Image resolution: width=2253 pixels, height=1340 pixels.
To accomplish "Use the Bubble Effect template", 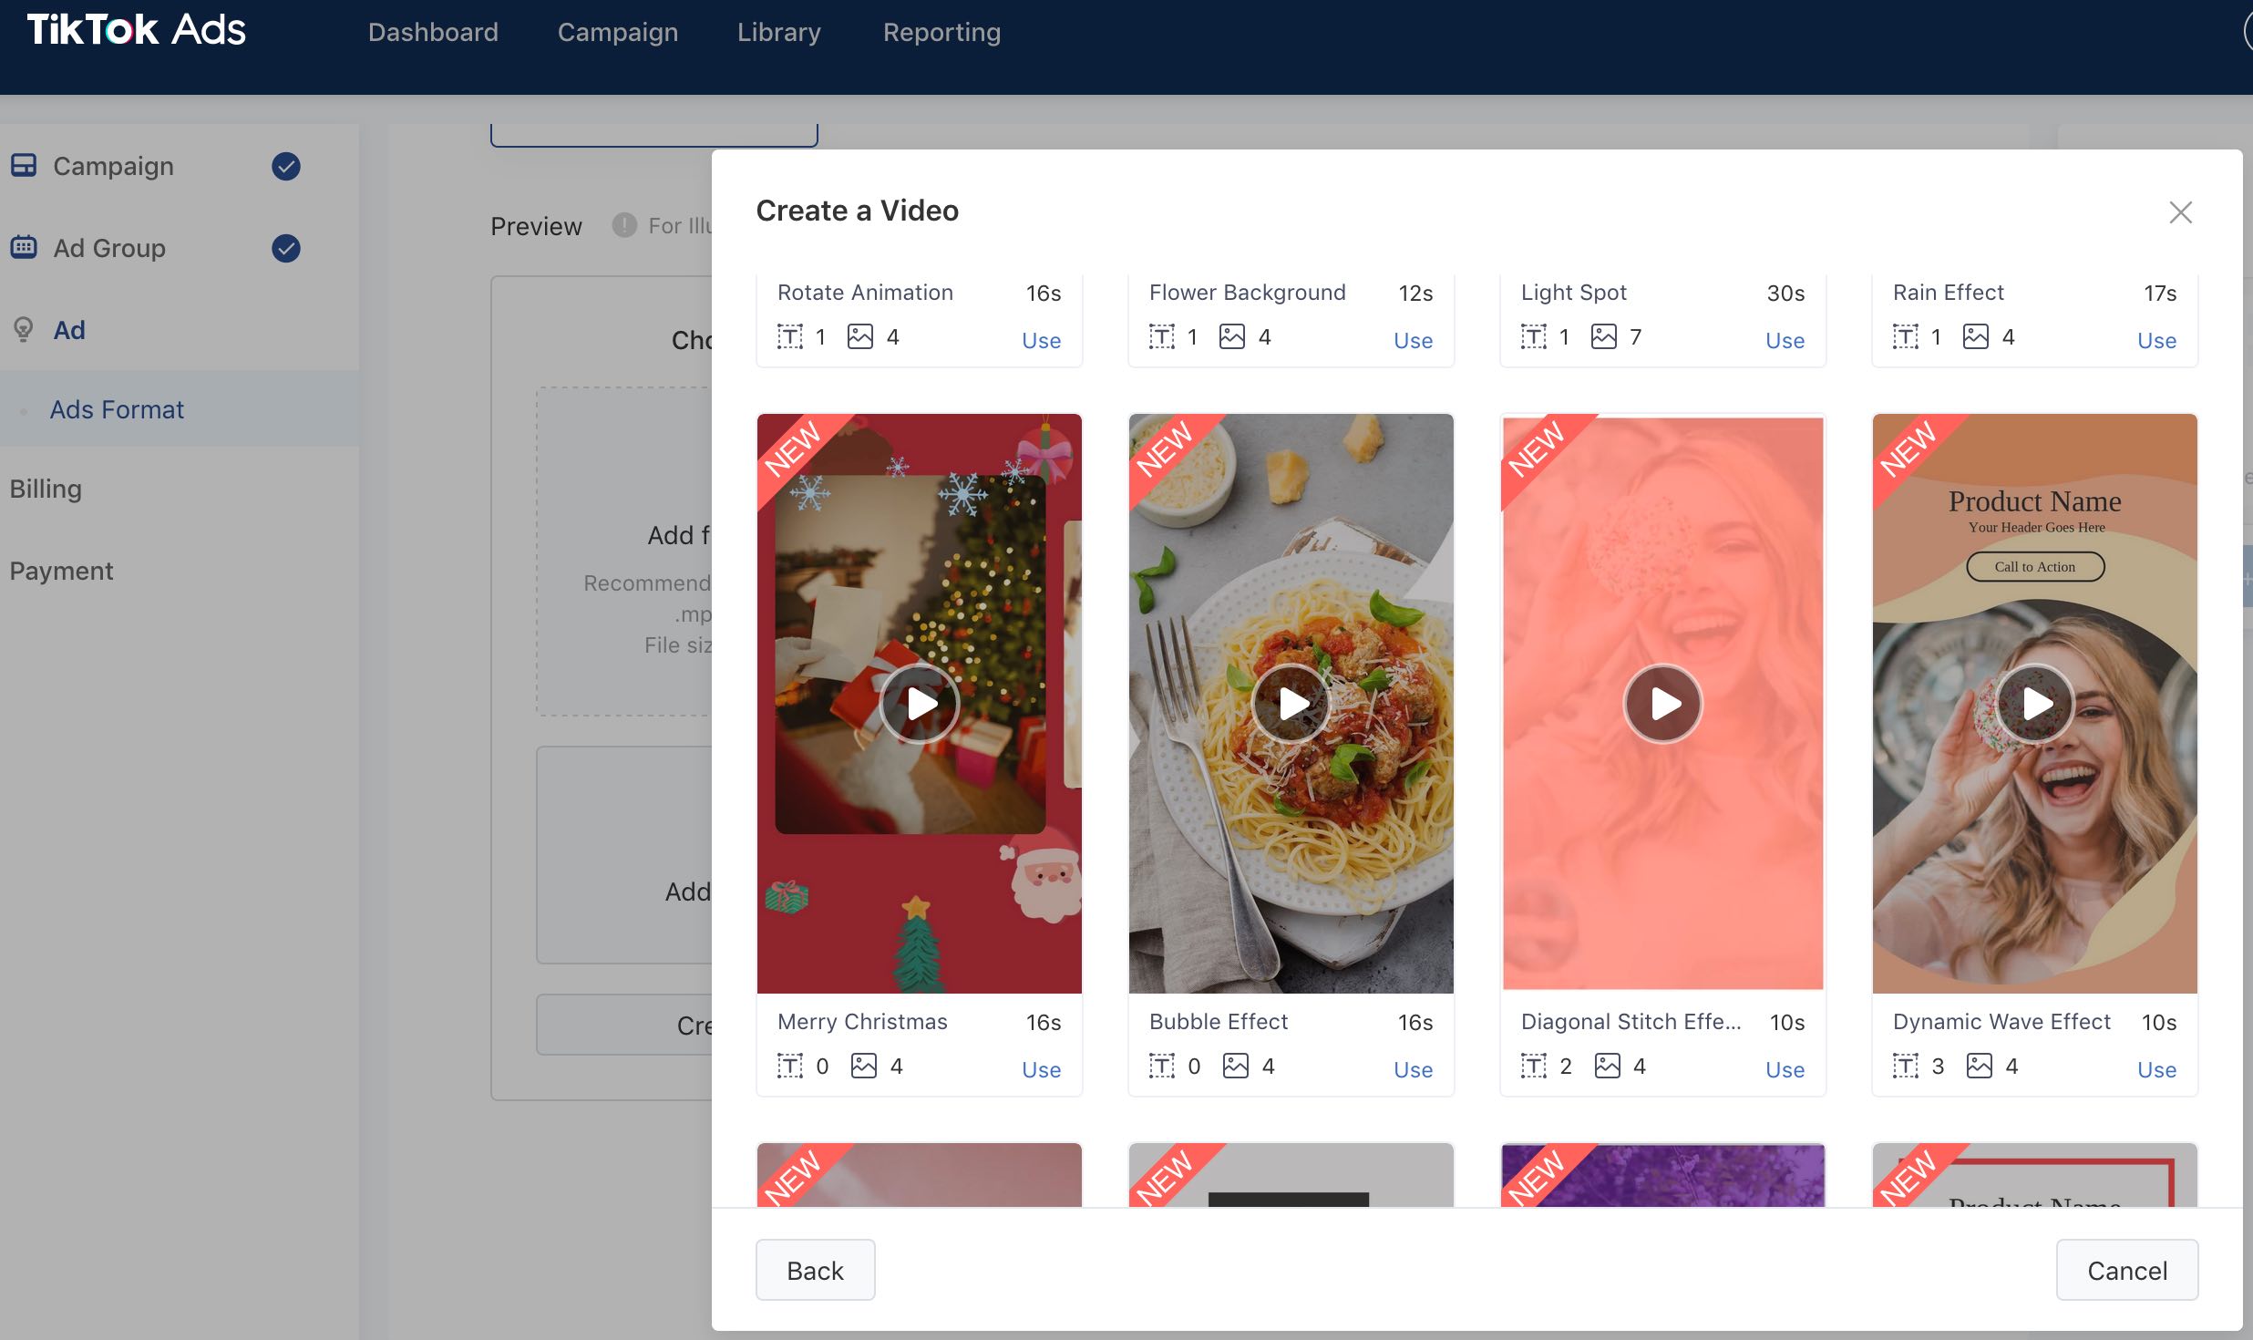I will (x=1413, y=1070).
